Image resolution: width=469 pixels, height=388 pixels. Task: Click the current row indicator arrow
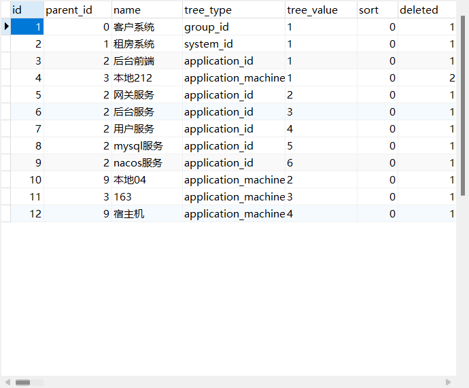pyautogui.click(x=6, y=27)
